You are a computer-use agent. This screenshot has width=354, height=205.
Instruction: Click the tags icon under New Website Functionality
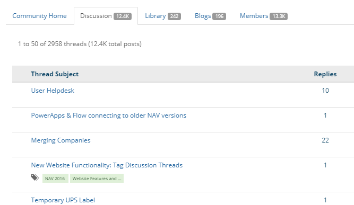coord(35,178)
